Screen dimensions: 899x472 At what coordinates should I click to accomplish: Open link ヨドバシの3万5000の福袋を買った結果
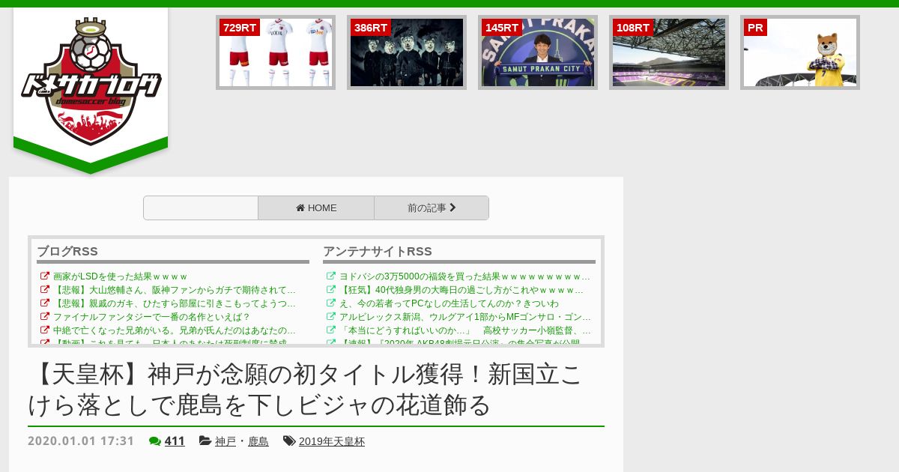click(465, 276)
